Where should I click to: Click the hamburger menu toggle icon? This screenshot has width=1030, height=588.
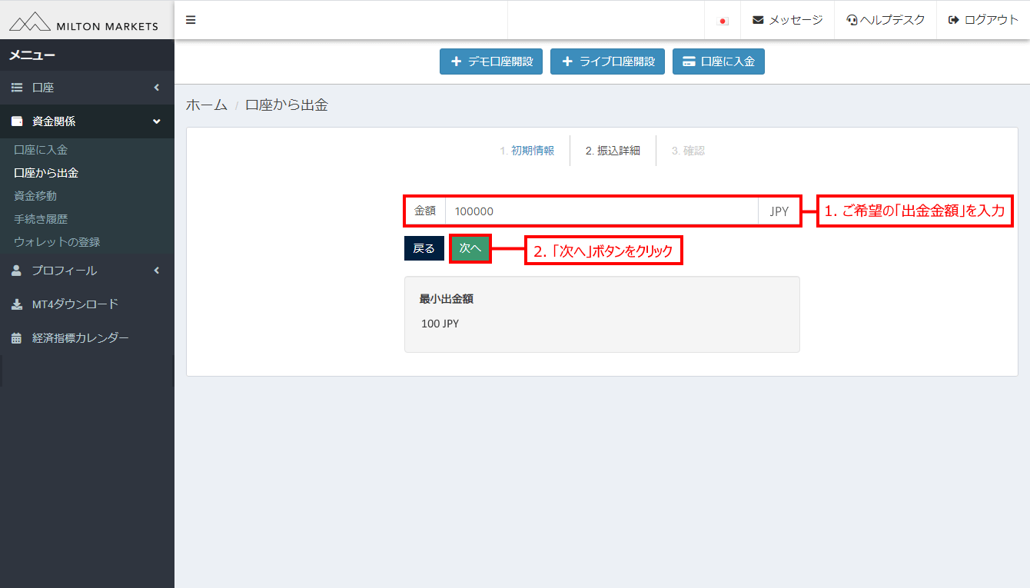click(x=191, y=20)
